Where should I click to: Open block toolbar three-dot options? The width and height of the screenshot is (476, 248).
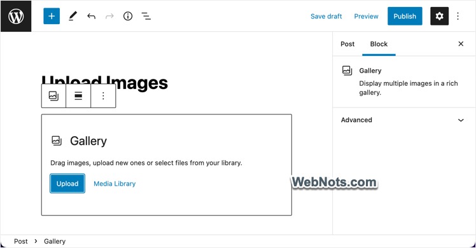pyautogui.click(x=103, y=96)
